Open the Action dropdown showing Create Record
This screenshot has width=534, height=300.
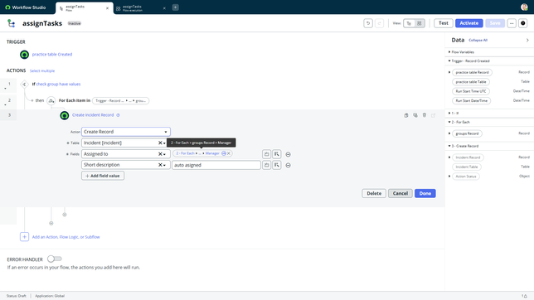[126, 132]
